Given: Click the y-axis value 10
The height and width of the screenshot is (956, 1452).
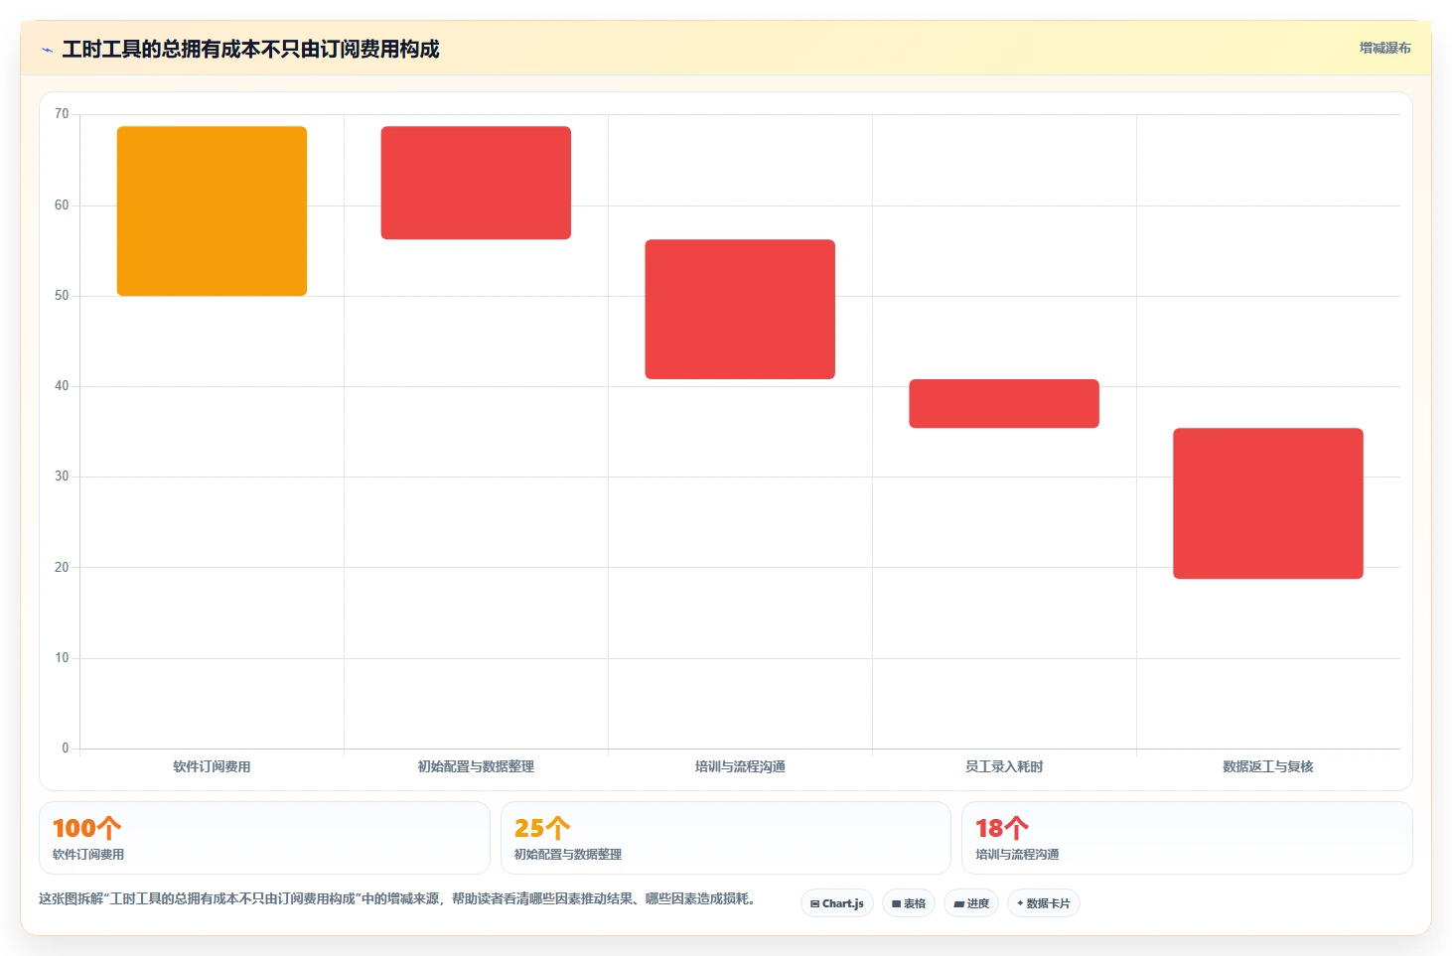Looking at the screenshot, I should coord(62,658).
